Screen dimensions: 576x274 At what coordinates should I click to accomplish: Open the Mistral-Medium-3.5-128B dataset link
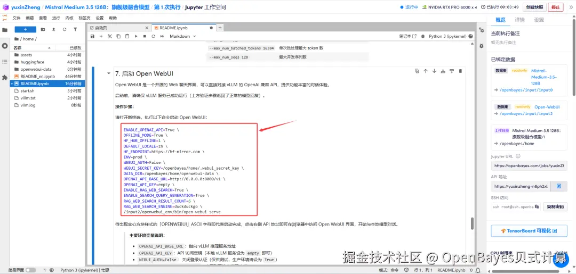[544, 77]
